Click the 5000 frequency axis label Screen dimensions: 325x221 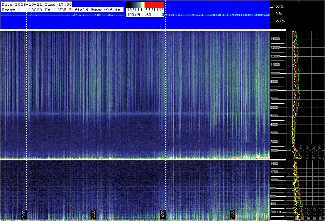274,116
